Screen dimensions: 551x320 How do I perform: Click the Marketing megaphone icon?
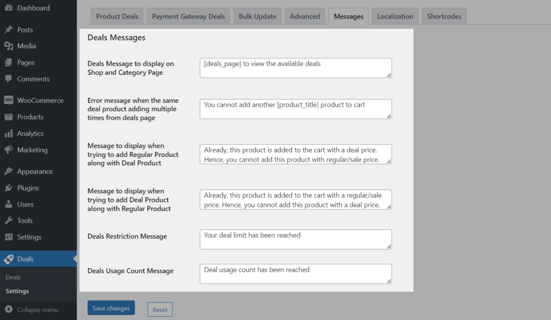tap(8, 150)
